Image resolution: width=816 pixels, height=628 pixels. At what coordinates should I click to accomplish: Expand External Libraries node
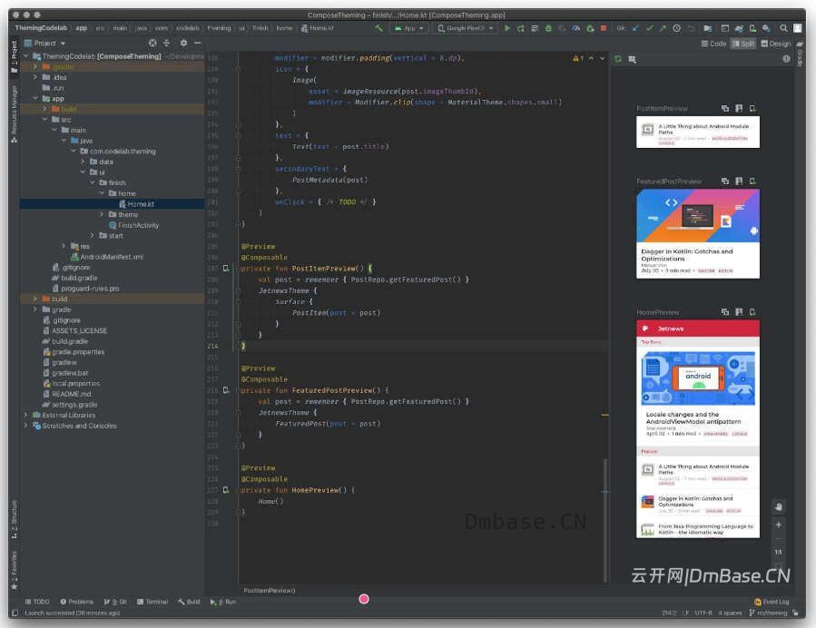pyautogui.click(x=25, y=415)
